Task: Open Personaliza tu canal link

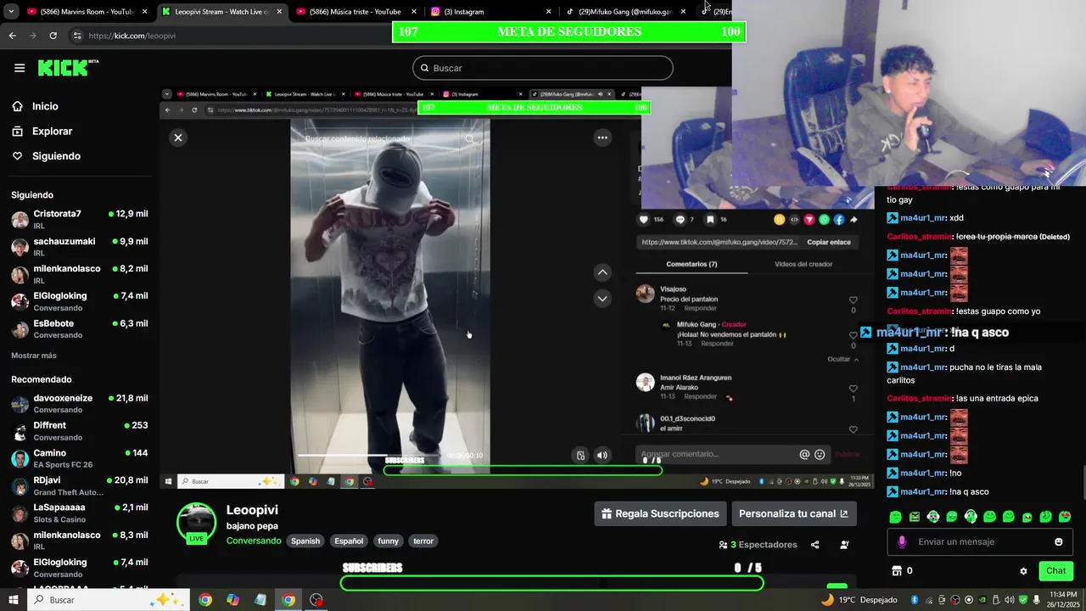Action: [793, 513]
